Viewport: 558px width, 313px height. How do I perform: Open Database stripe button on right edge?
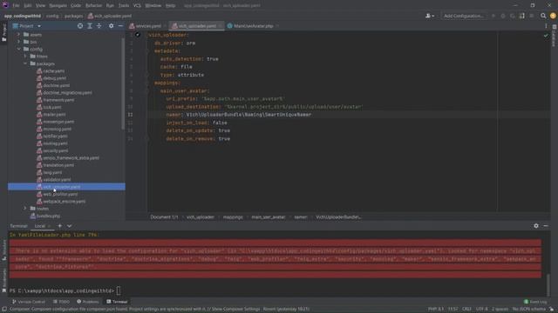(555, 36)
